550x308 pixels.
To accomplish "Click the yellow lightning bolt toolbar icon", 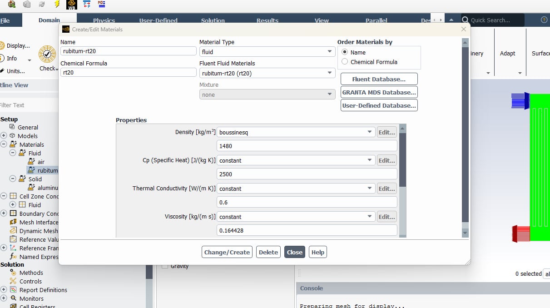I will click(x=57, y=5).
